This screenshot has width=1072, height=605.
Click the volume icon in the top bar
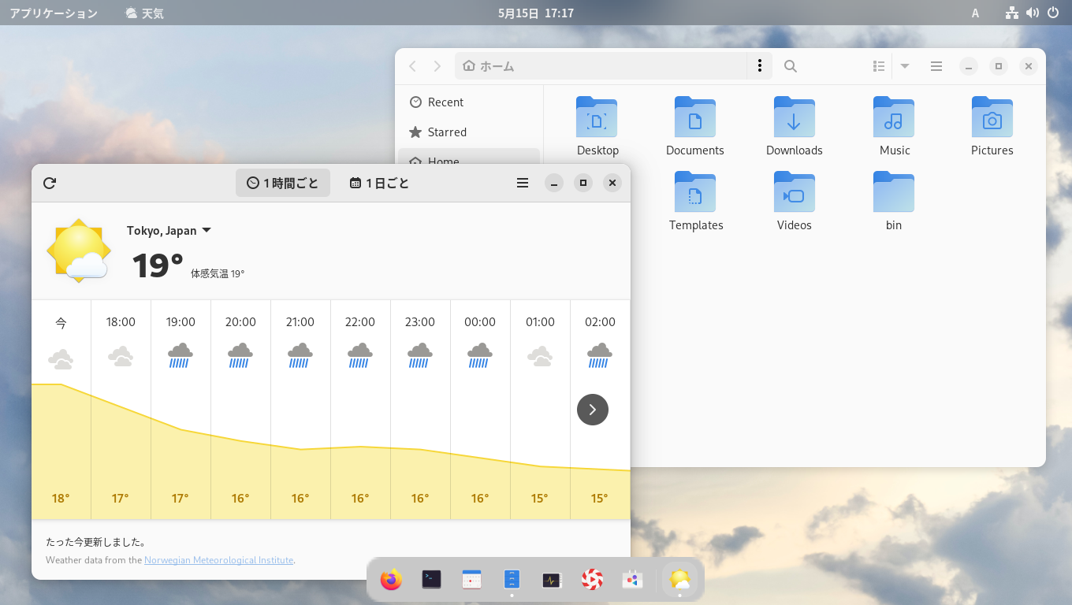1032,13
